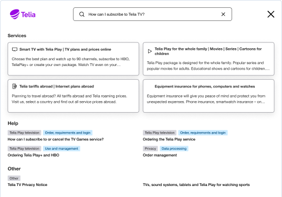The height and width of the screenshot is (197, 282).
Task: Close the search overlay with large X
Action: (270, 14)
